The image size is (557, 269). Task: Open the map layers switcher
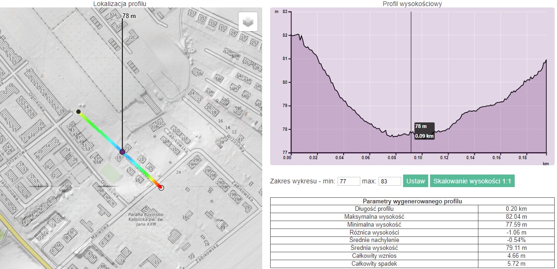[x=248, y=21]
